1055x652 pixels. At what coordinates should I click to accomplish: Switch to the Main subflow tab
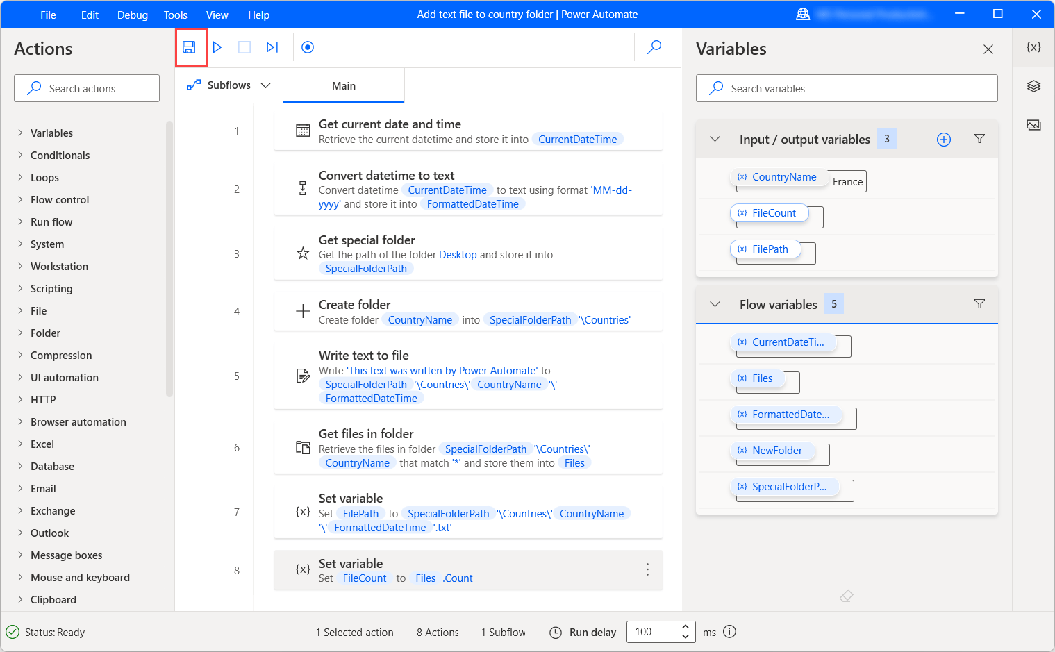[x=343, y=85]
